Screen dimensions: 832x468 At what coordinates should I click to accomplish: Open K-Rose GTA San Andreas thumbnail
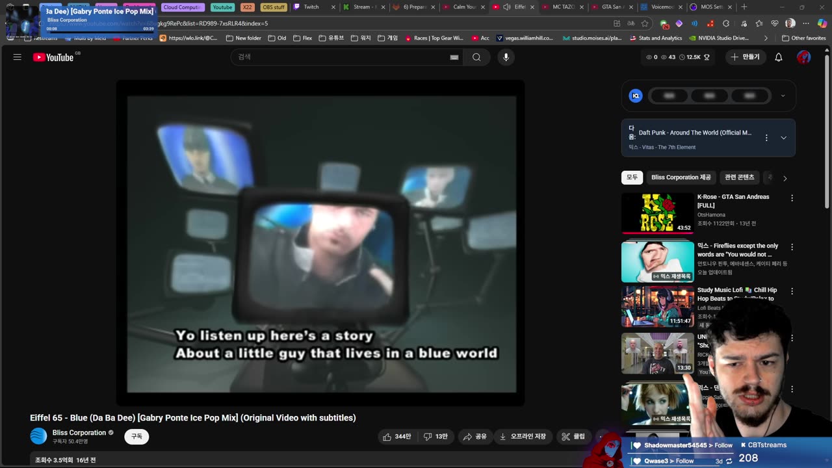[x=657, y=213]
